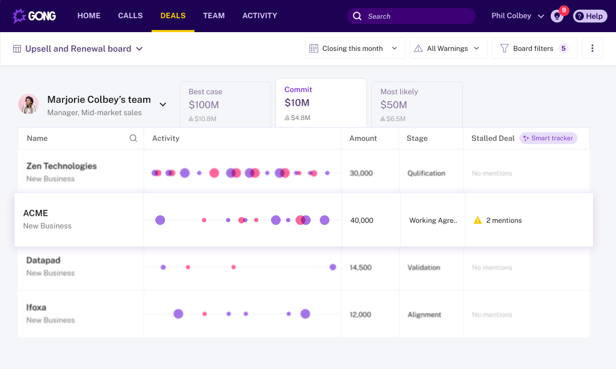Click the Help button

[590, 16]
